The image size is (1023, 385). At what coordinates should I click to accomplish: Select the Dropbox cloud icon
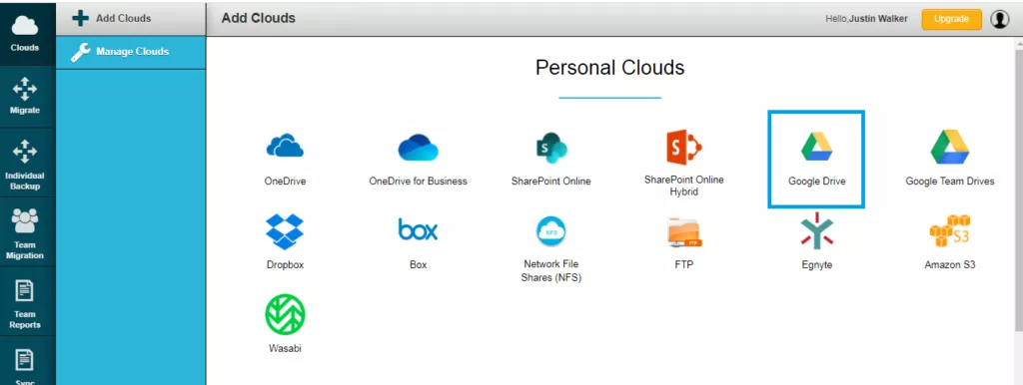pyautogui.click(x=285, y=231)
